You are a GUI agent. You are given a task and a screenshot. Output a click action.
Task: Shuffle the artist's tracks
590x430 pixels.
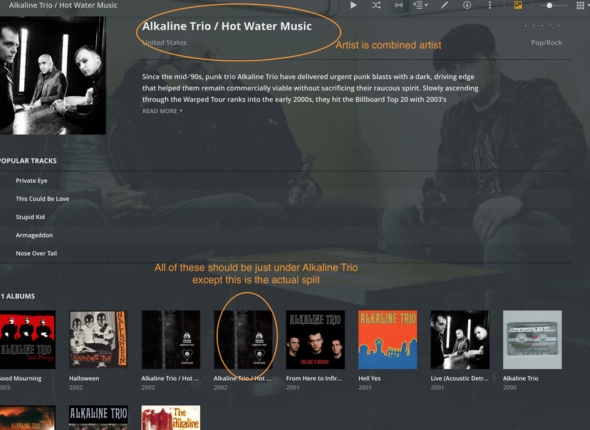click(376, 5)
